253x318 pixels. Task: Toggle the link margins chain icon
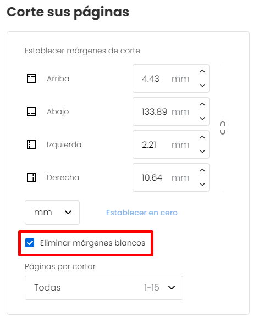point(223,128)
